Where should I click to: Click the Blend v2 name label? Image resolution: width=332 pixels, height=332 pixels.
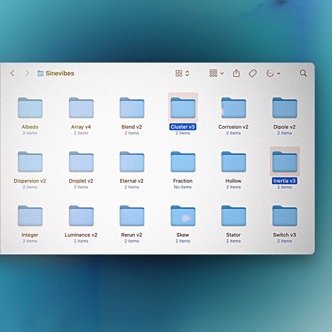pos(132,127)
